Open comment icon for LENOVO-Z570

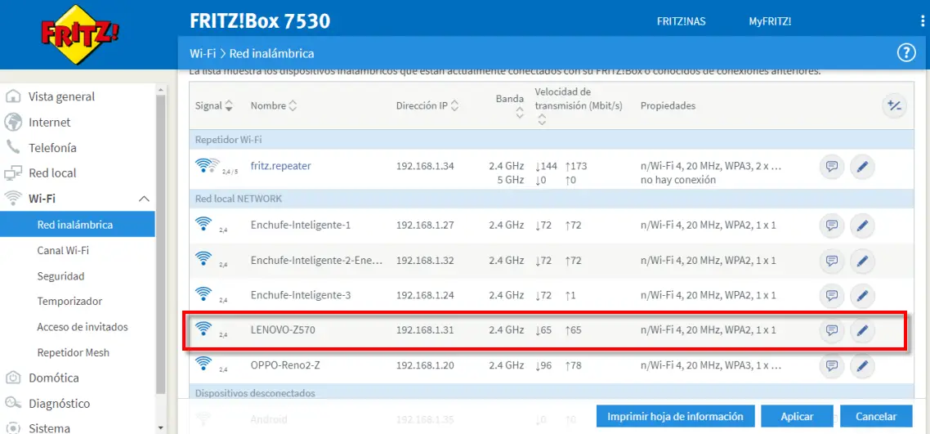click(832, 330)
